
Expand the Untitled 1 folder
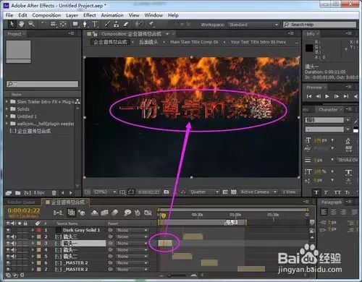[x=7, y=116]
